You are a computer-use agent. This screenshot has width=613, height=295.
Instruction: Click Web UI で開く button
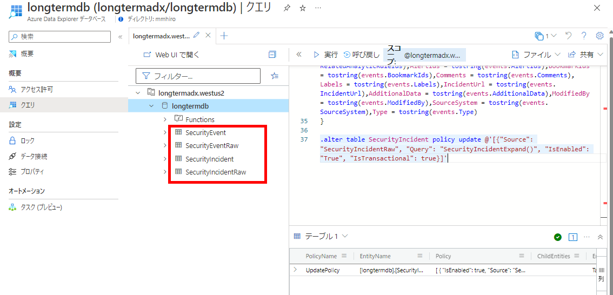click(x=171, y=55)
